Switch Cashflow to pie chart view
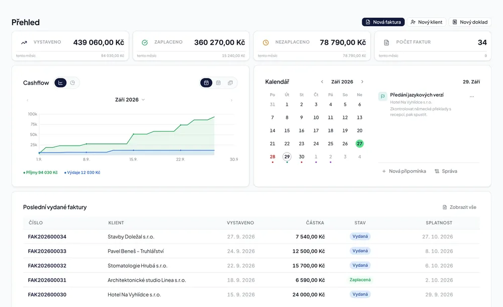The height and width of the screenshot is (307, 503). tap(73, 83)
